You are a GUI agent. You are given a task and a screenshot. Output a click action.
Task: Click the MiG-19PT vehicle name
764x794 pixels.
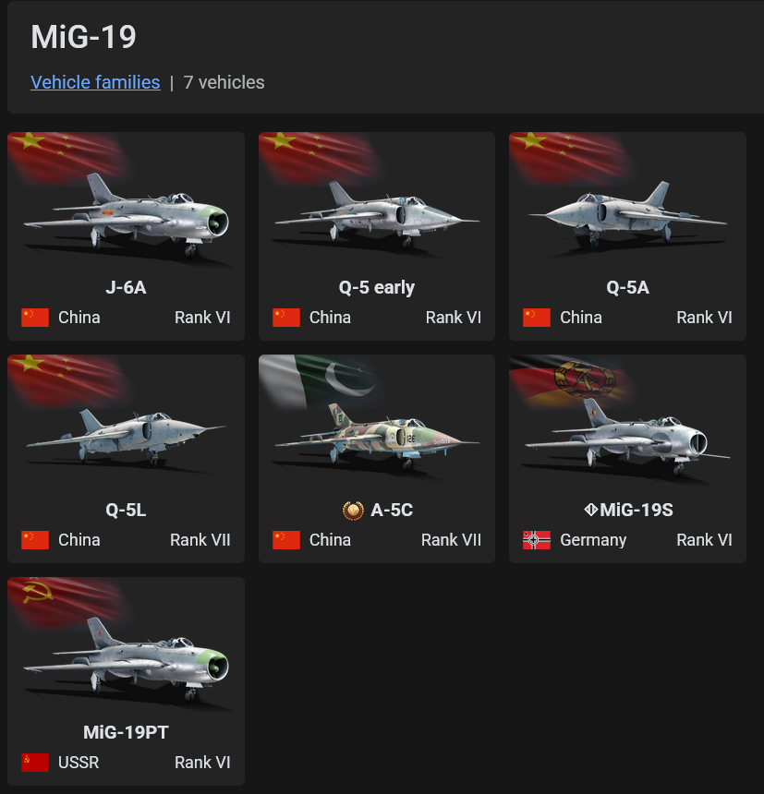pyautogui.click(x=126, y=732)
